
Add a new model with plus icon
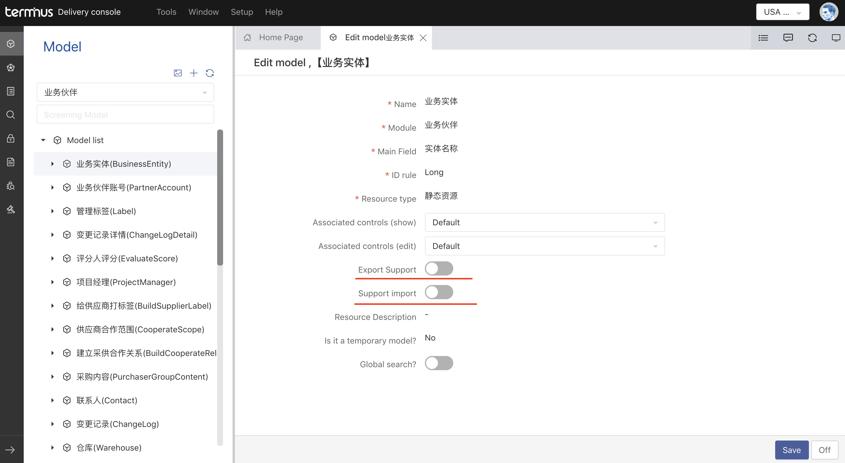point(194,73)
